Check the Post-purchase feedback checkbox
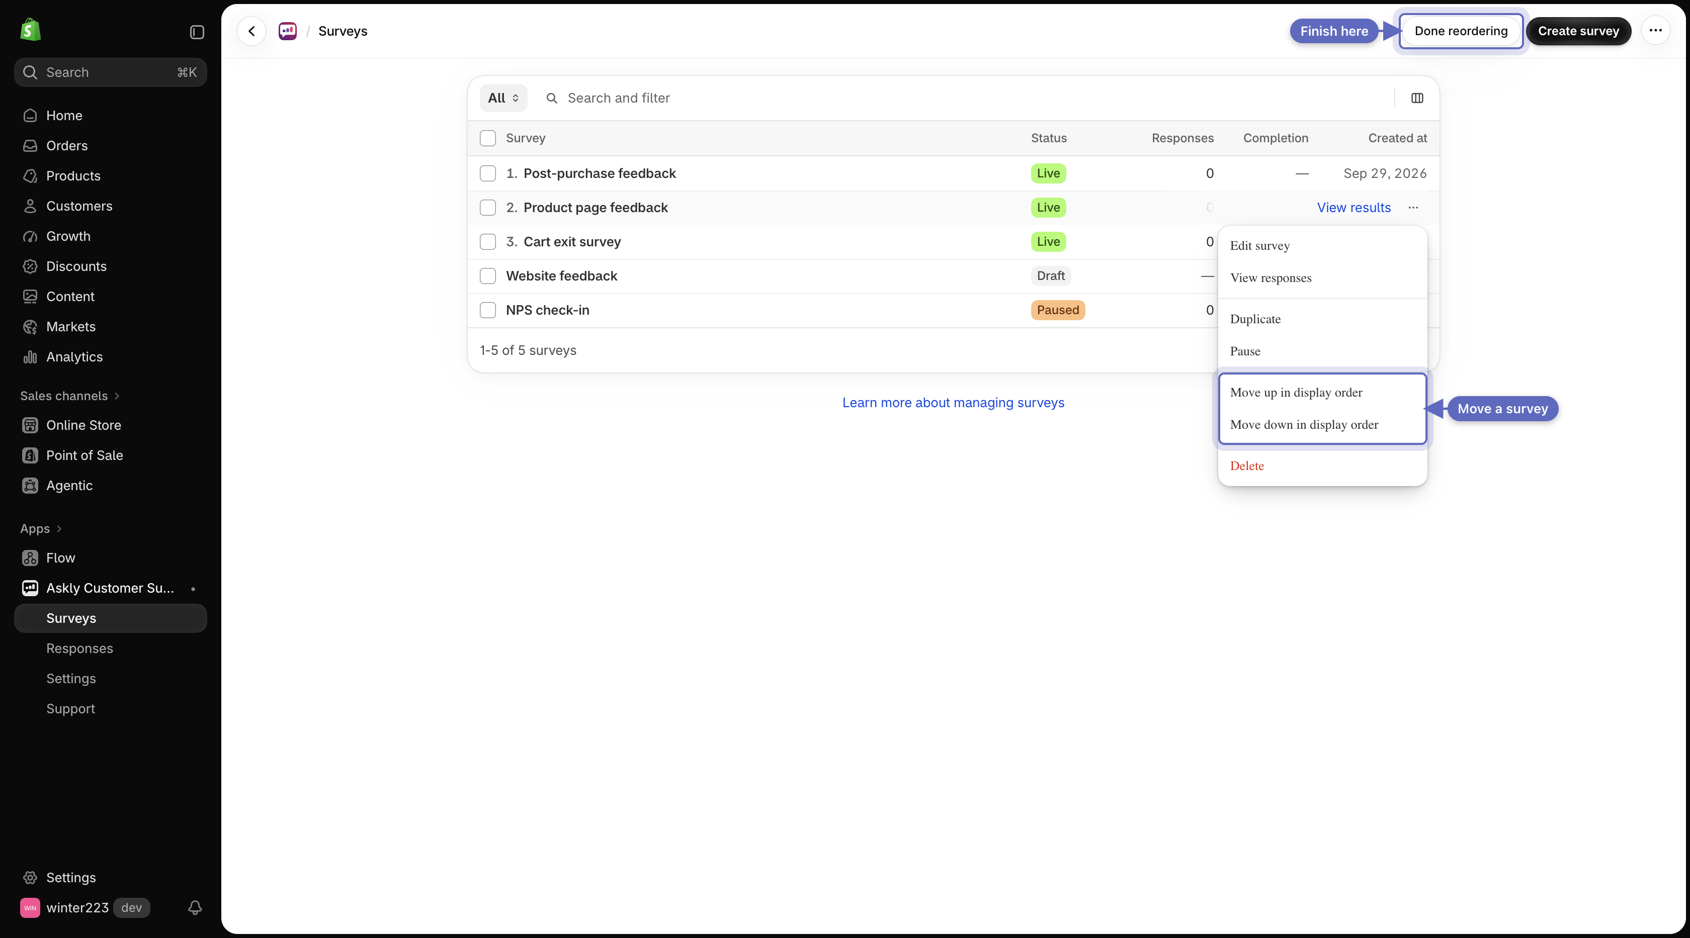The image size is (1690, 938). (487, 173)
